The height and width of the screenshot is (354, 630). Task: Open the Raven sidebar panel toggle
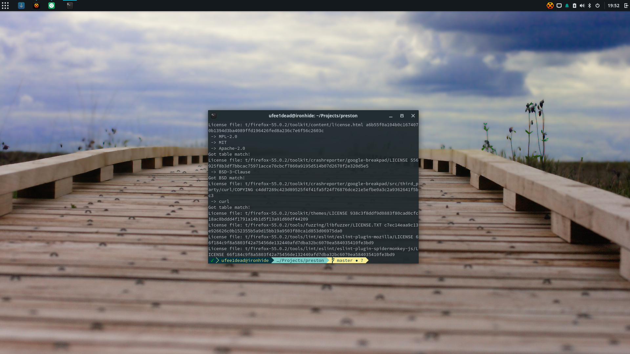point(626,6)
